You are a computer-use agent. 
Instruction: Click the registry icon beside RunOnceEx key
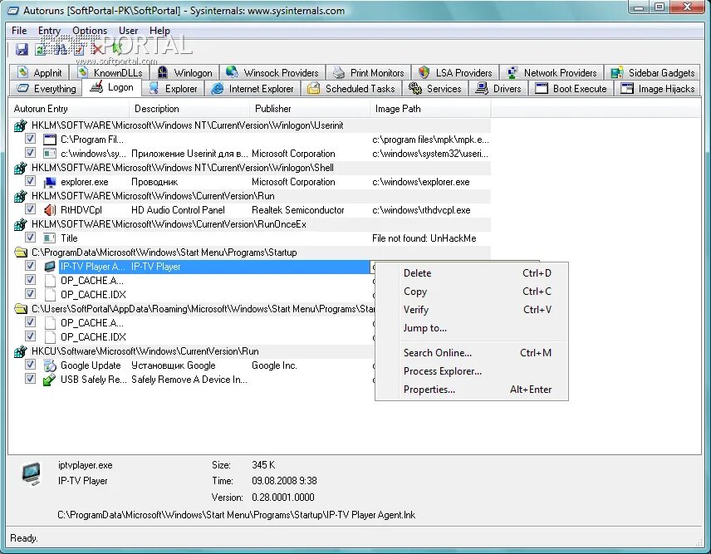[21, 224]
